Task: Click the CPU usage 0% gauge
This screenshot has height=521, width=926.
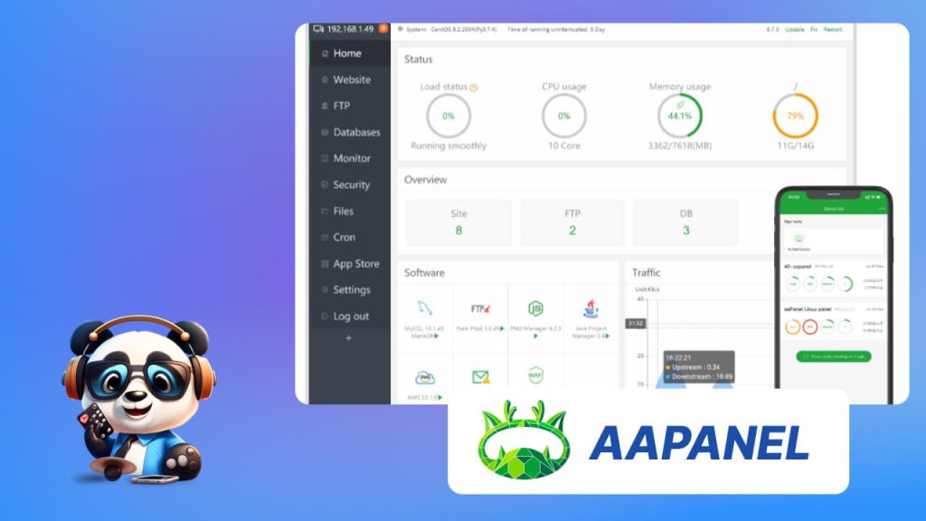Action: click(x=564, y=116)
